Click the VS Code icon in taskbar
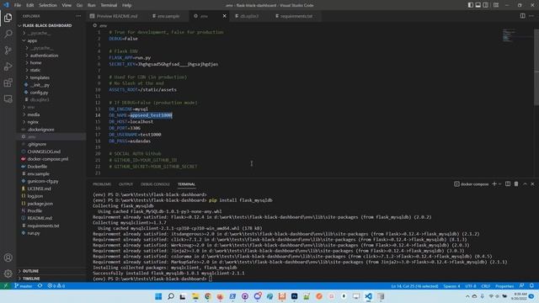The width and height of the screenshot is (539, 303). [x=368, y=296]
